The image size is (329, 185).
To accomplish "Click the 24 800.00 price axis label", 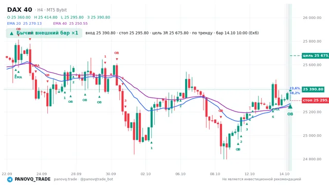I will [312, 159].
